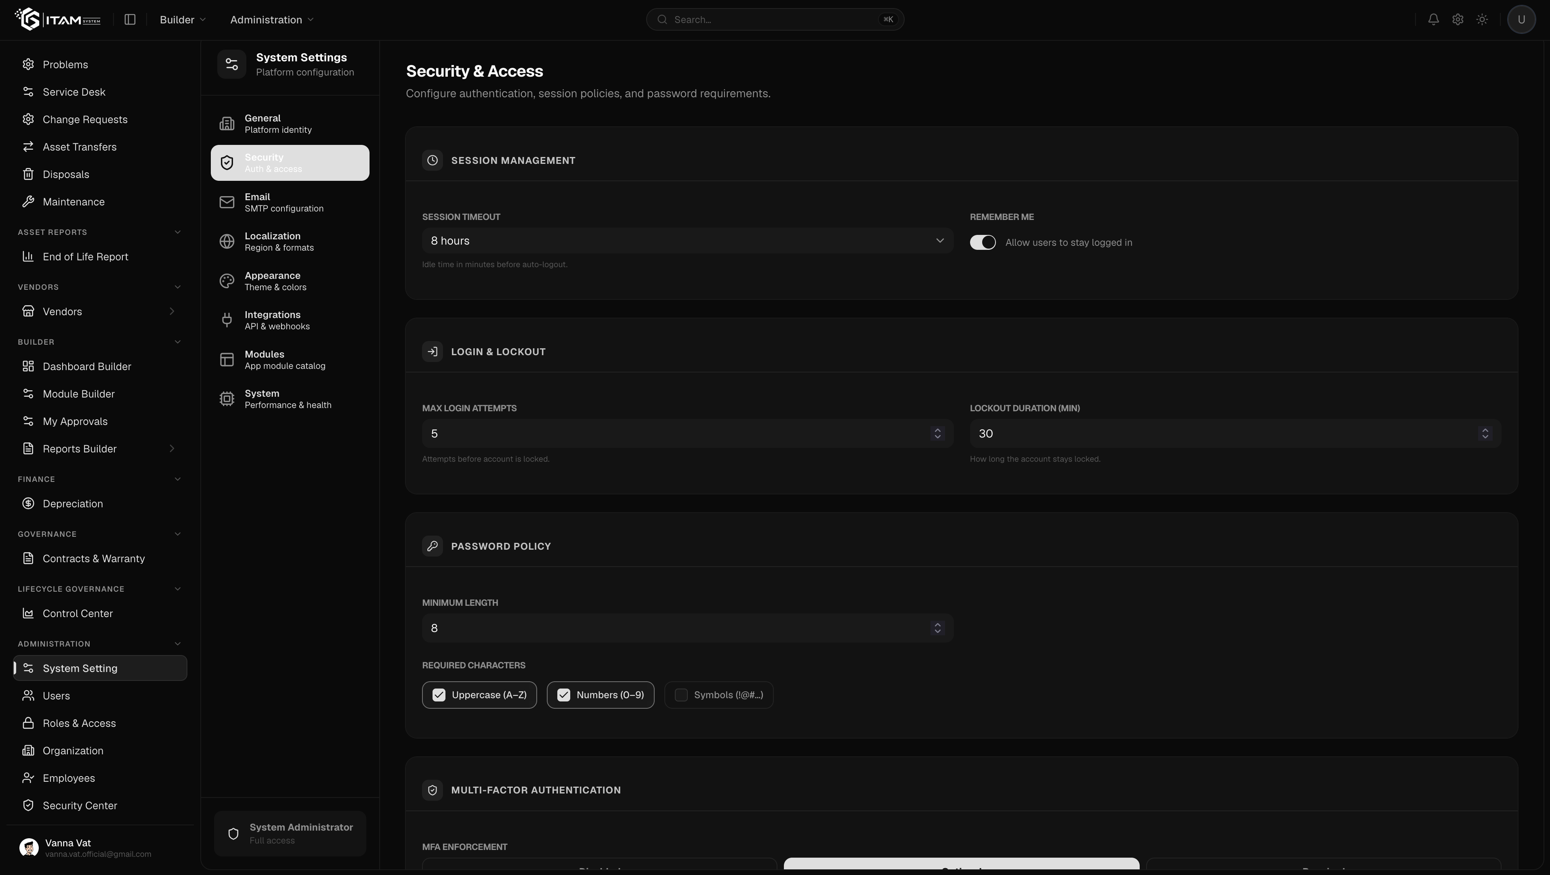The image size is (1550, 875).
Task: Expand the Vendors item submenu arrow
Action: click(x=172, y=311)
